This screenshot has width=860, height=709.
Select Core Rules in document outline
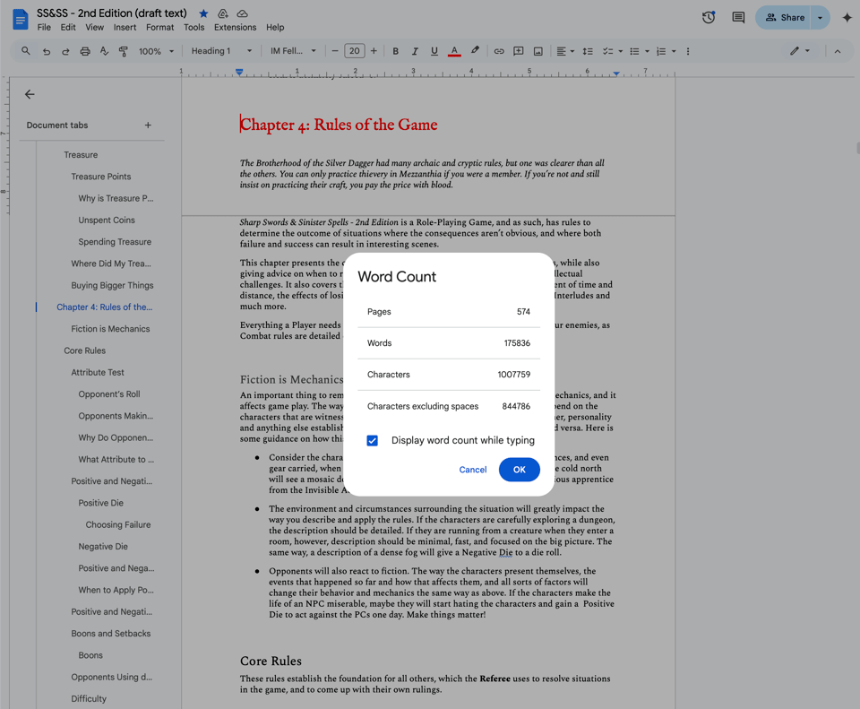(84, 350)
